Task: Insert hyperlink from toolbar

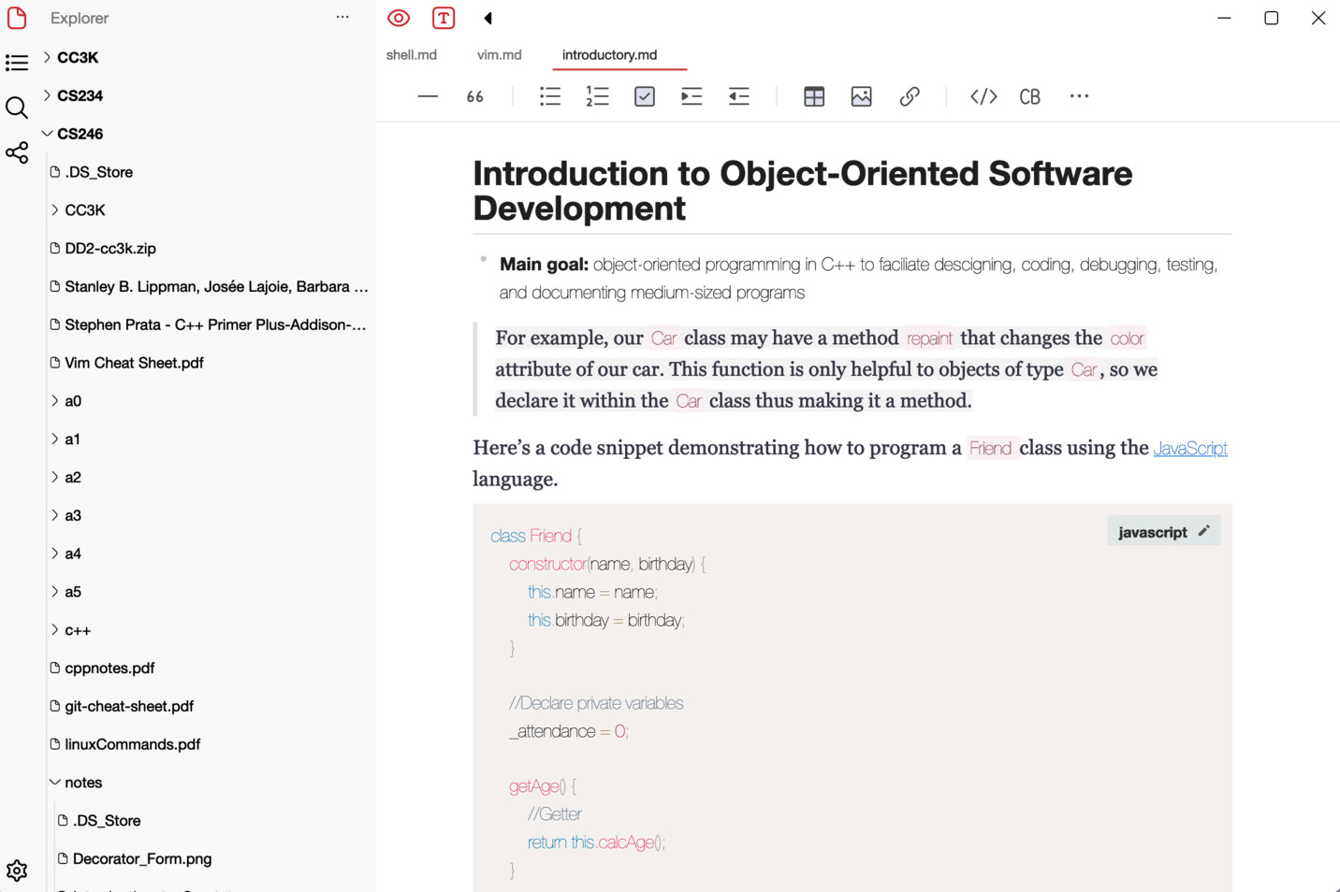Action: [x=910, y=96]
